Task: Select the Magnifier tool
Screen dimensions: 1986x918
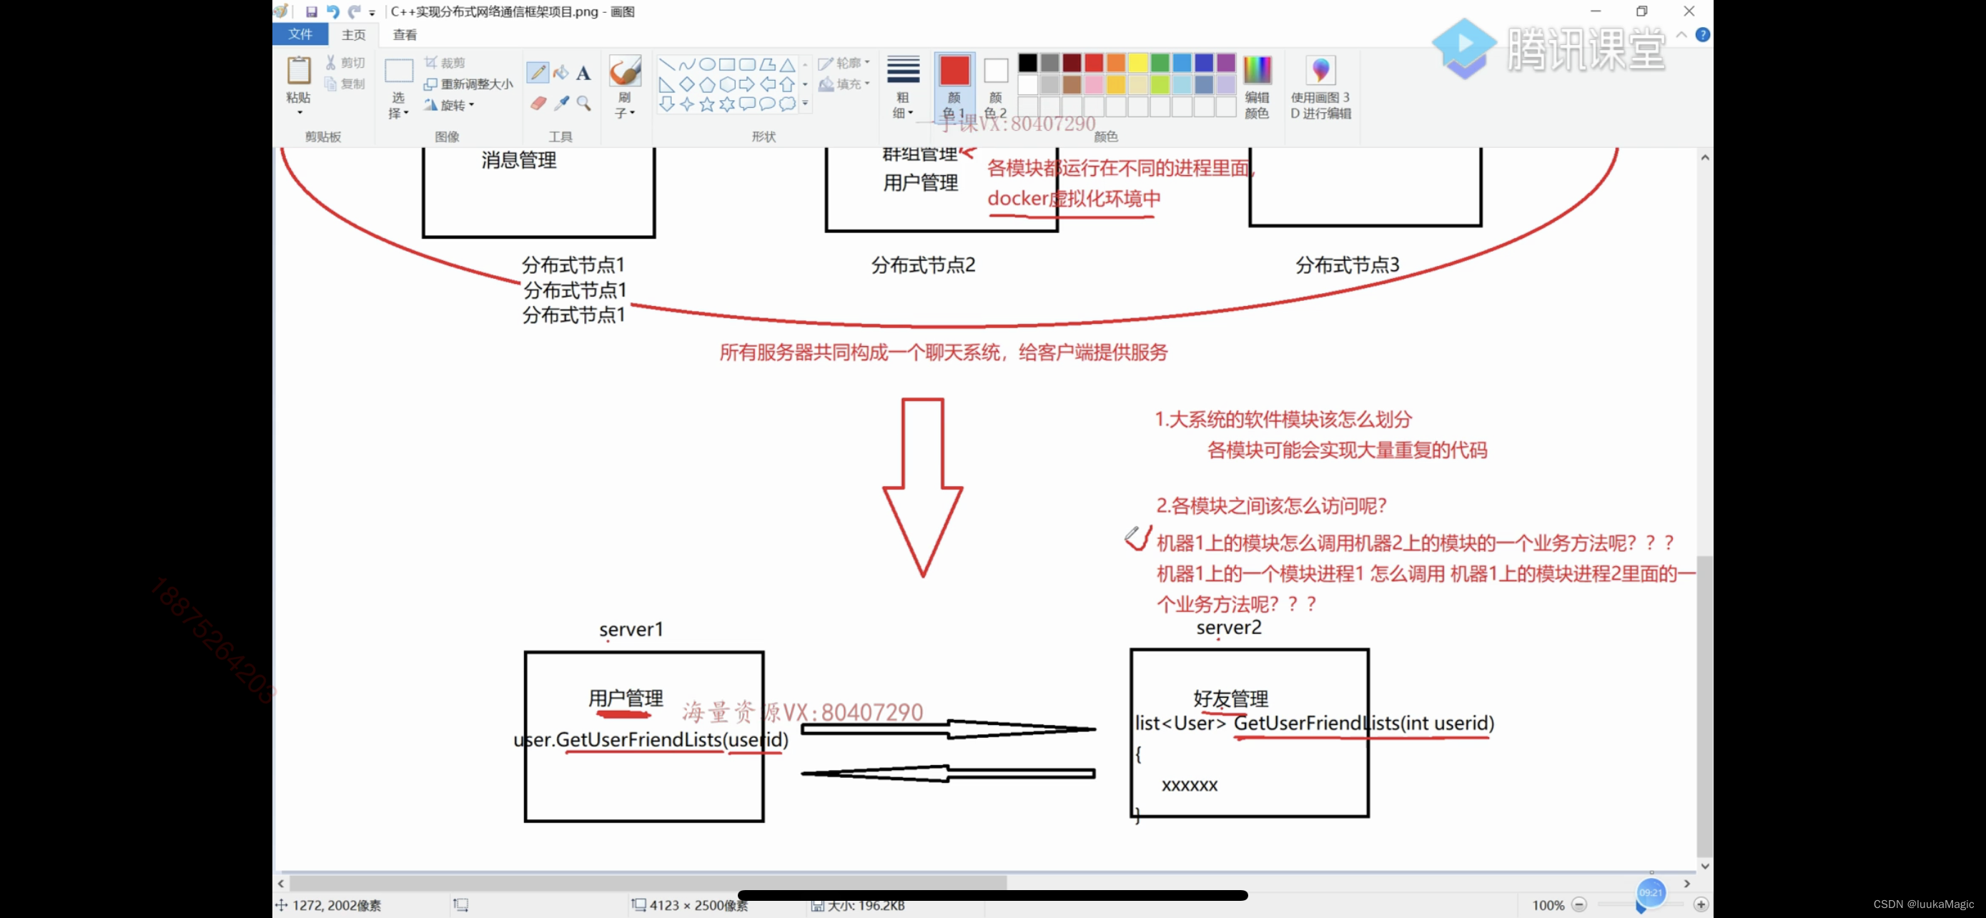Action: [584, 102]
